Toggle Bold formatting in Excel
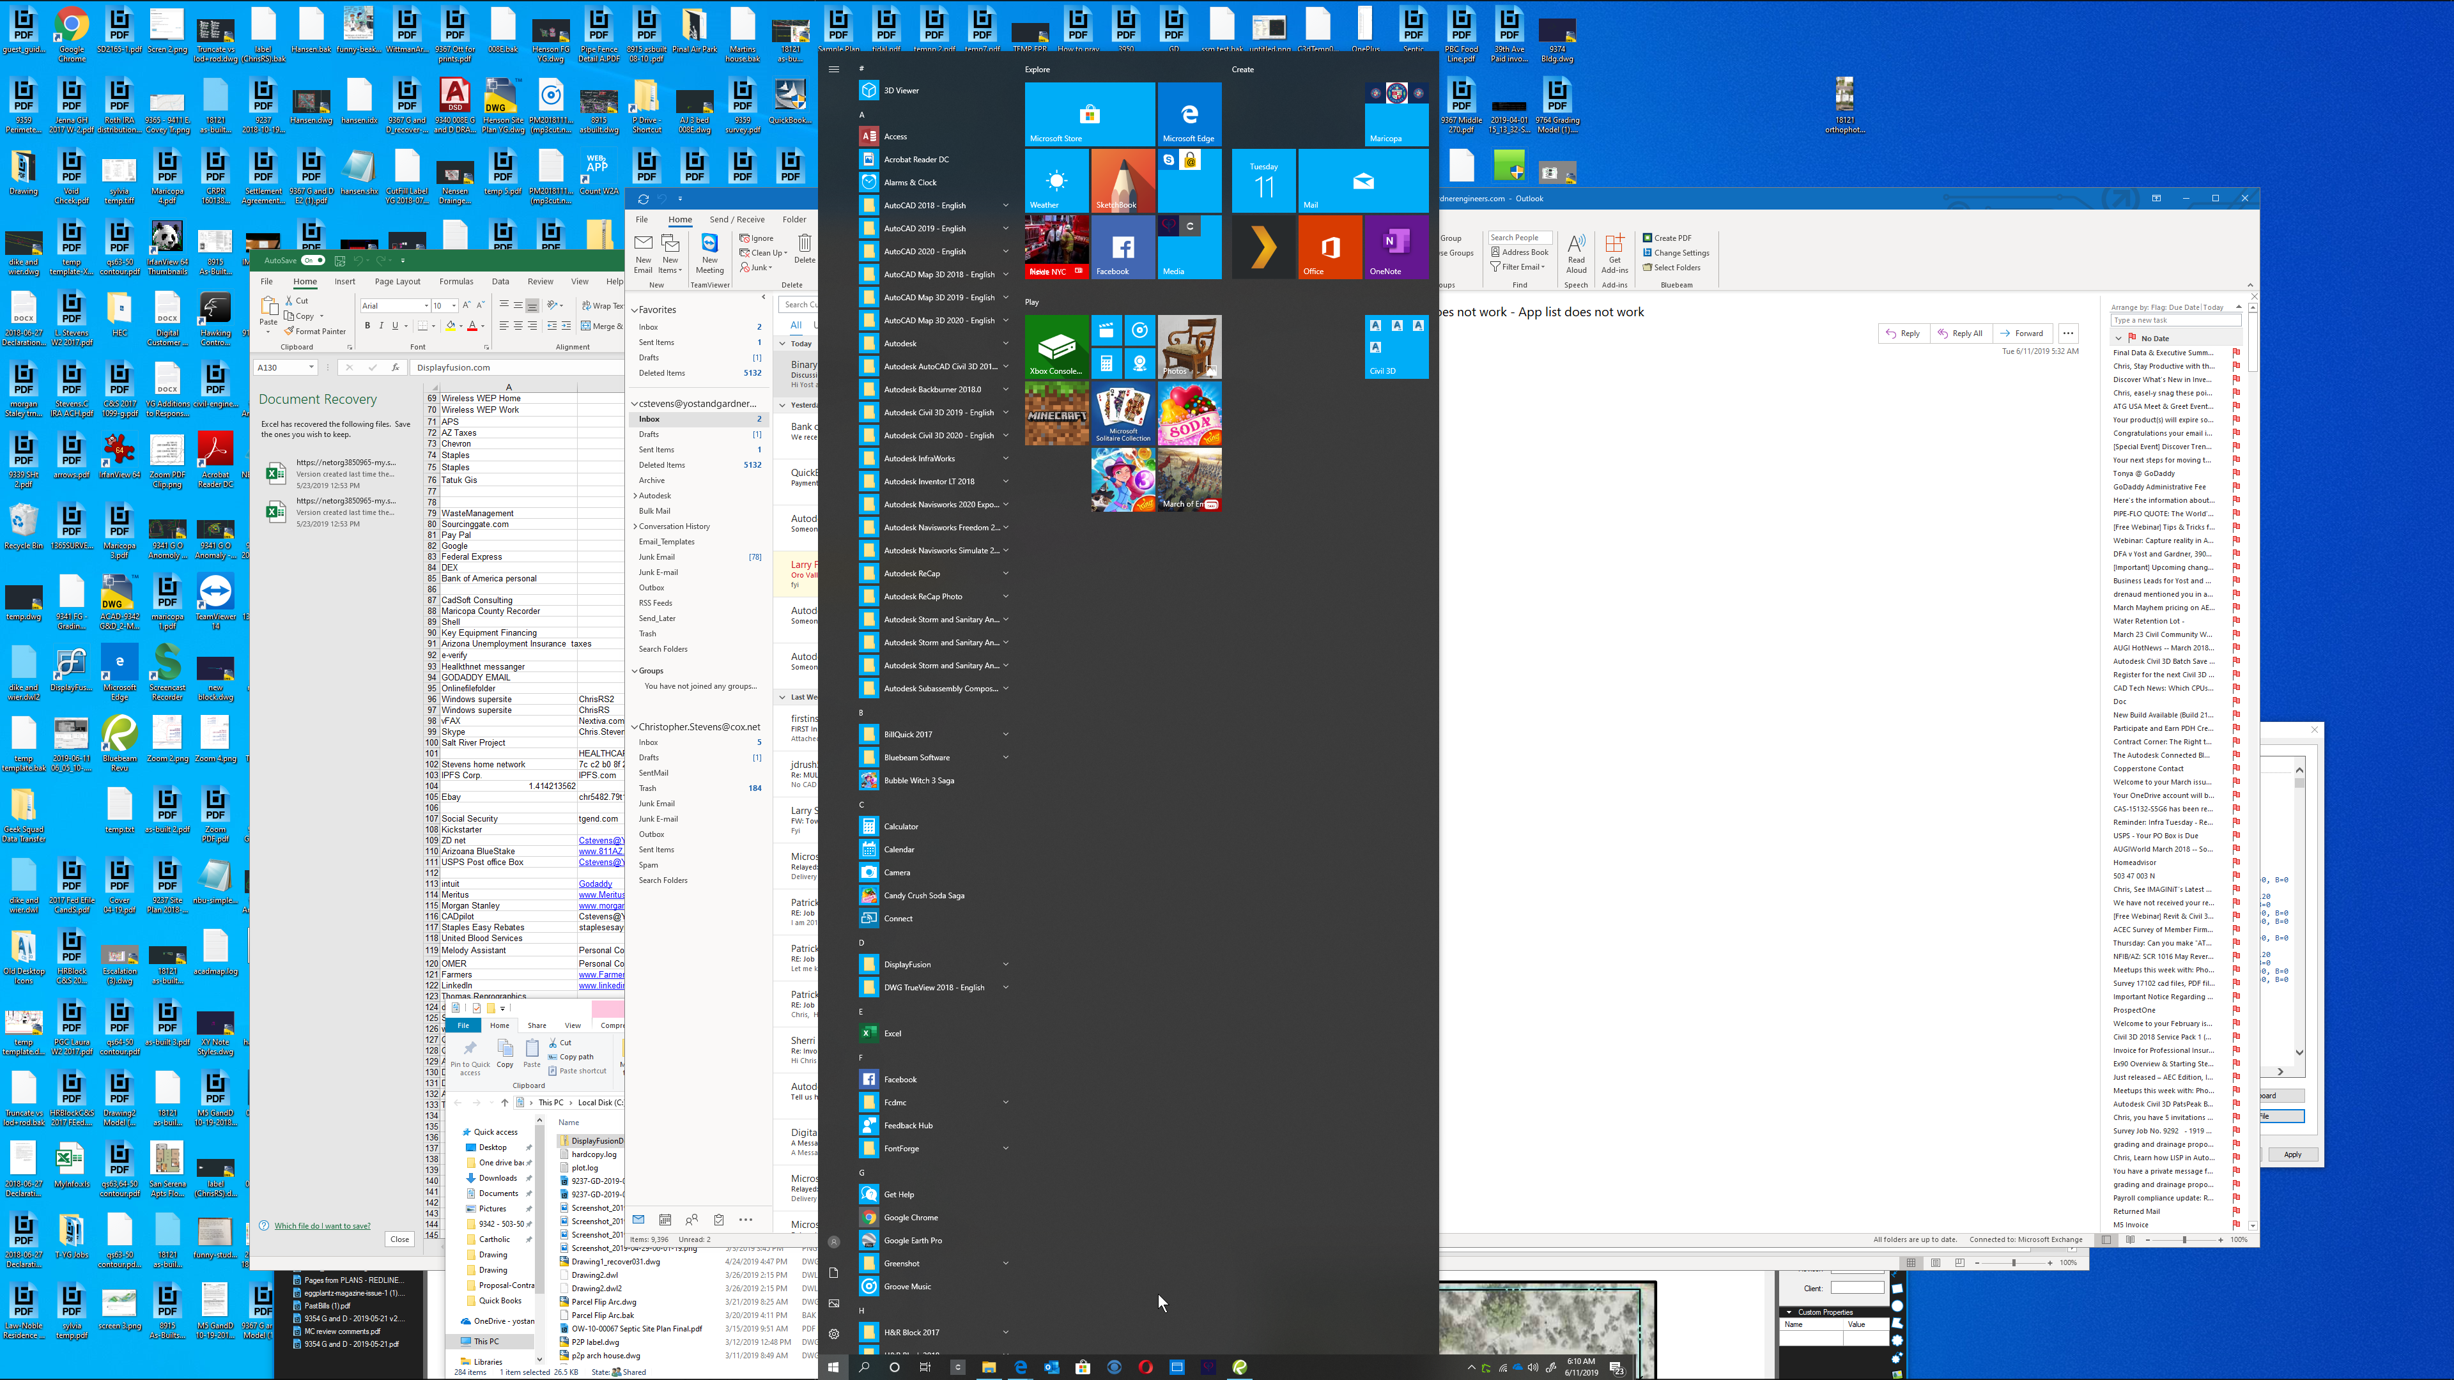Image resolution: width=2454 pixels, height=1380 pixels. click(x=367, y=326)
